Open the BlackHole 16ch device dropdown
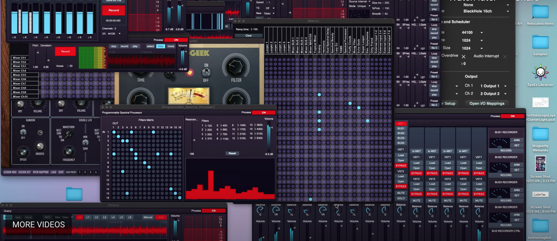This screenshot has height=241, width=557. 486,11
